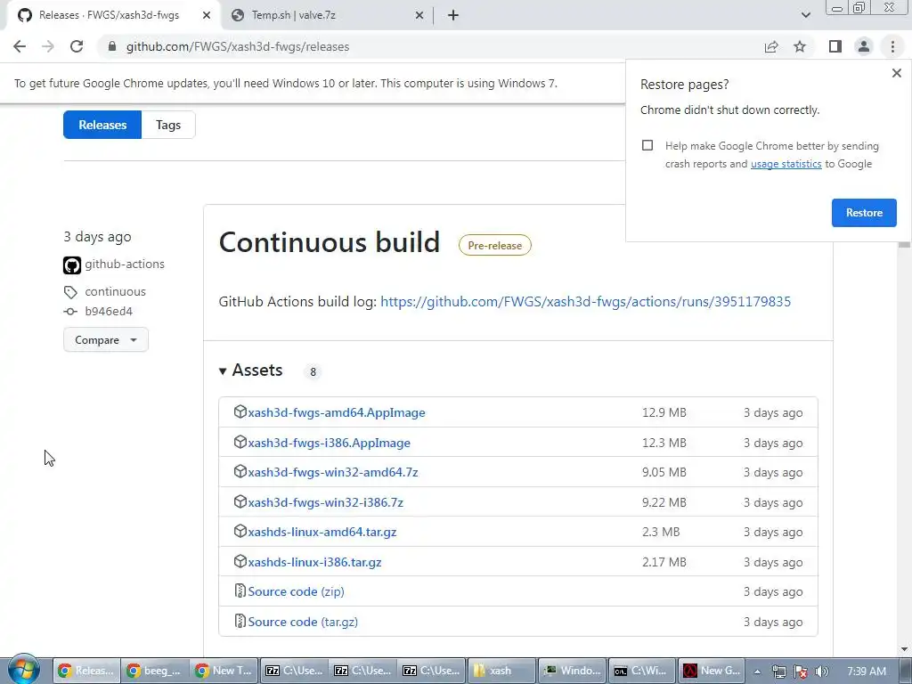Switch to the Releases FWGS/xash3d-fwgs tab
912x684 pixels.
(110, 15)
